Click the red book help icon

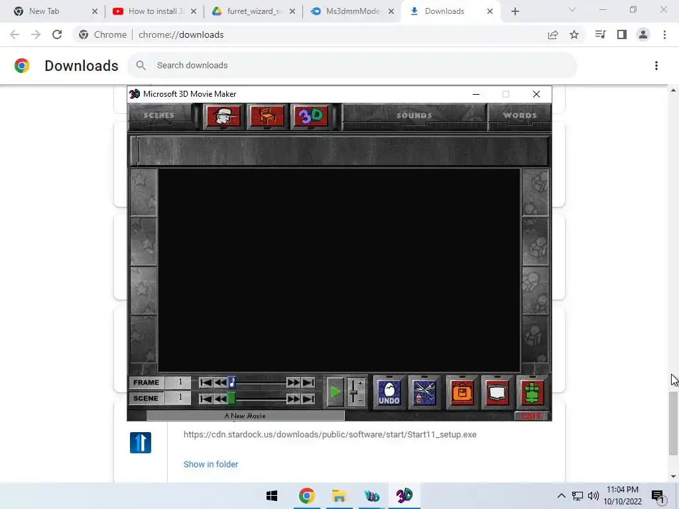click(x=497, y=392)
